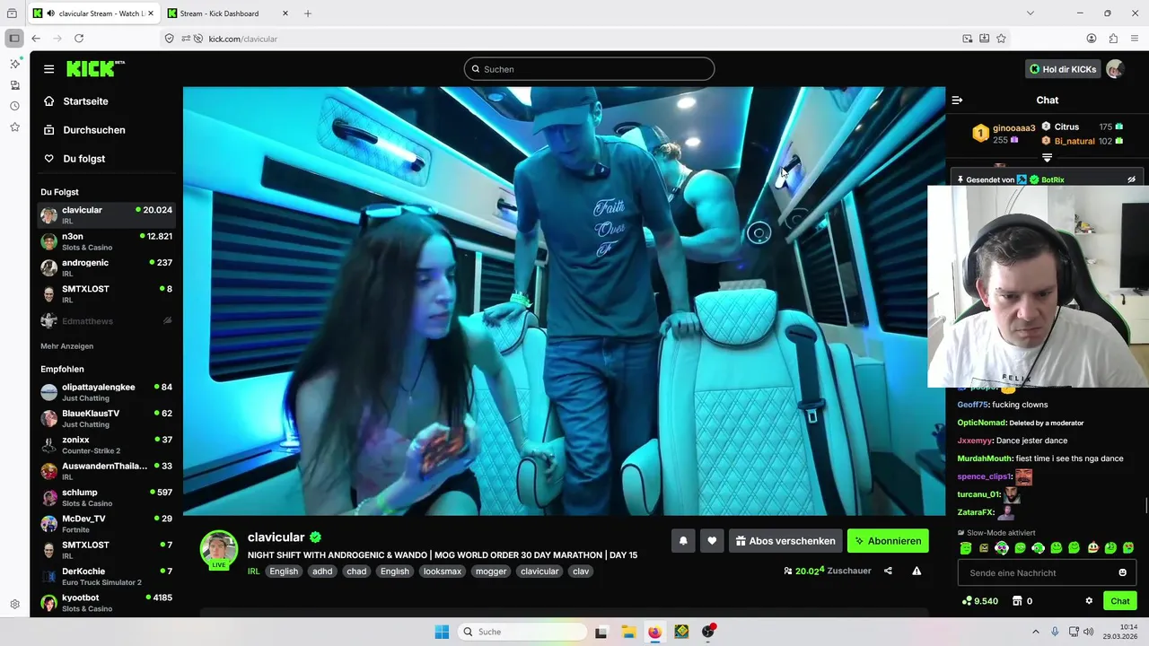Screen dimensions: 1149x646
Task: Click the clavicular streamer avatar
Action: point(219,549)
